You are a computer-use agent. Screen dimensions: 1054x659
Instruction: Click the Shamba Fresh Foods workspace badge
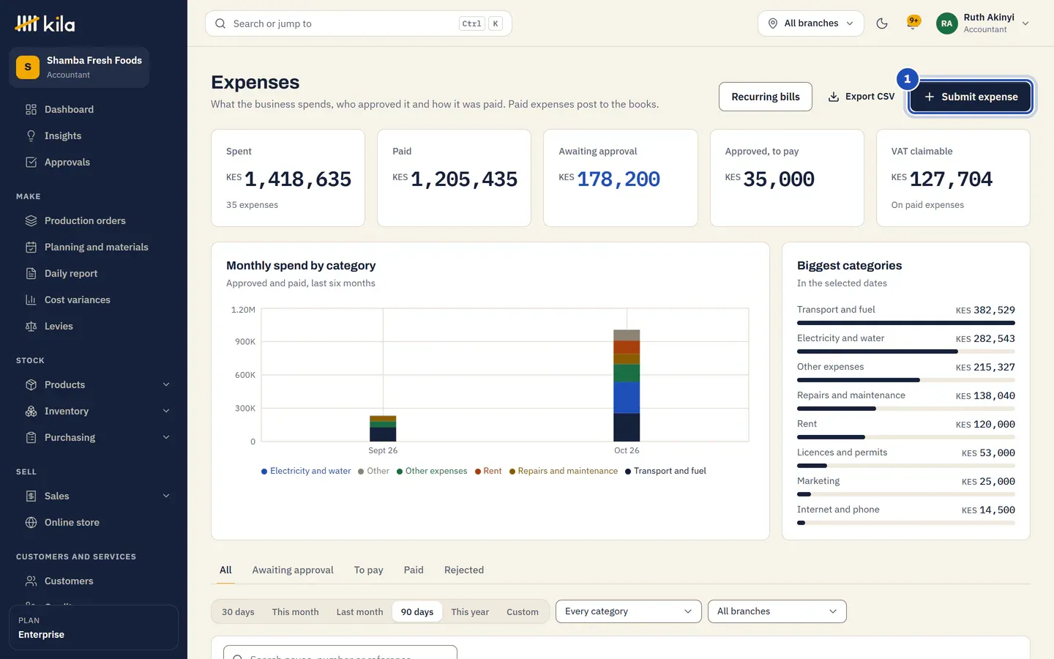coord(79,67)
